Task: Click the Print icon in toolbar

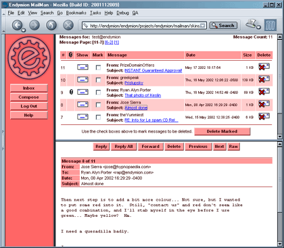Action: (251, 23)
